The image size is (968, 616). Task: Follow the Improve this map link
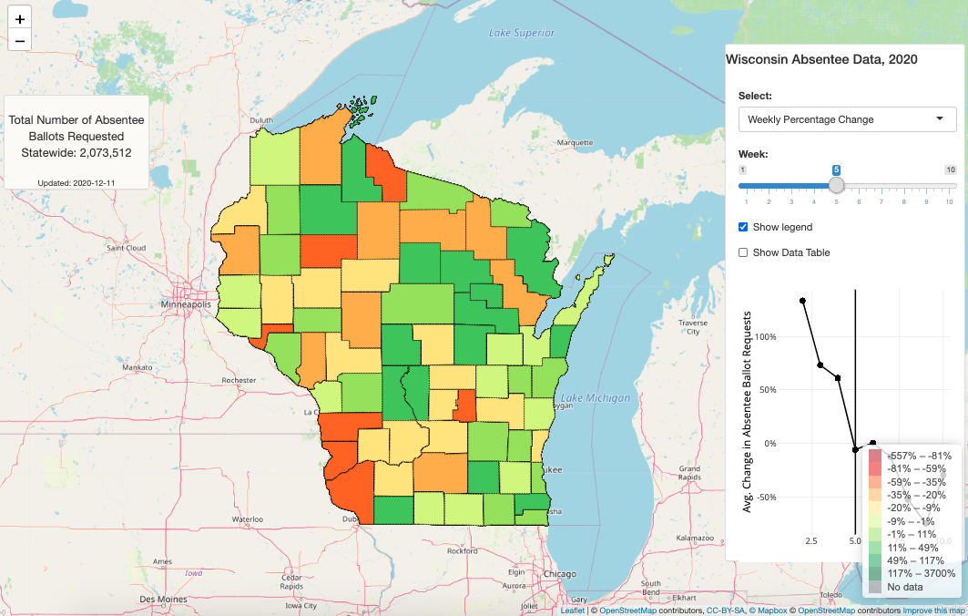(932, 611)
